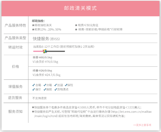
Task: Open the >>更多注意事项 link
Action: coord(142,125)
